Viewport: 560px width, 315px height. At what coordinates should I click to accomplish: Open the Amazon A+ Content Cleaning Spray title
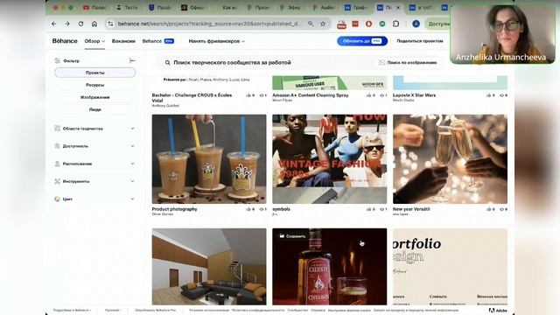pyautogui.click(x=311, y=95)
